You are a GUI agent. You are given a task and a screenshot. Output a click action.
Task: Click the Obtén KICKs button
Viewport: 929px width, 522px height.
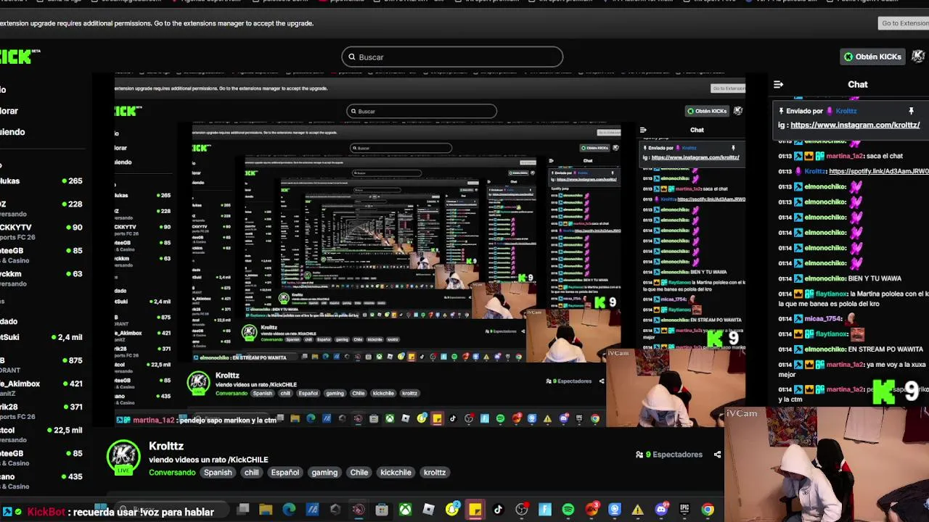872,57
